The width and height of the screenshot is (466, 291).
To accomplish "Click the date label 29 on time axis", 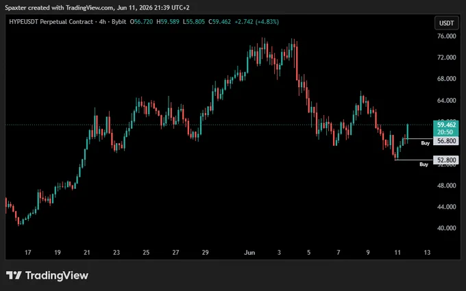I will tap(205, 253).
